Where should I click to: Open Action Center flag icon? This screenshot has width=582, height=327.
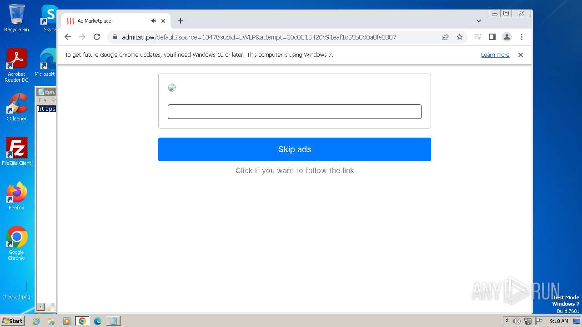539,321
